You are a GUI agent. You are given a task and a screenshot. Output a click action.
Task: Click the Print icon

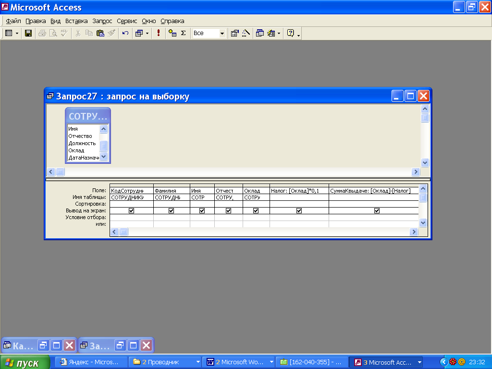(42, 33)
